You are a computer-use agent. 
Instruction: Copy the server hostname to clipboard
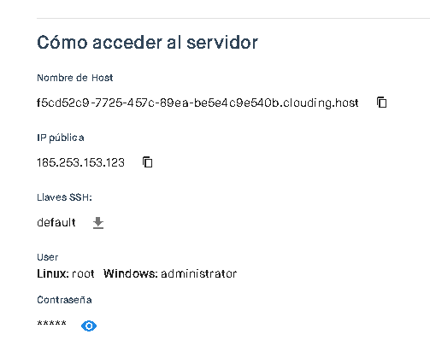(x=382, y=103)
